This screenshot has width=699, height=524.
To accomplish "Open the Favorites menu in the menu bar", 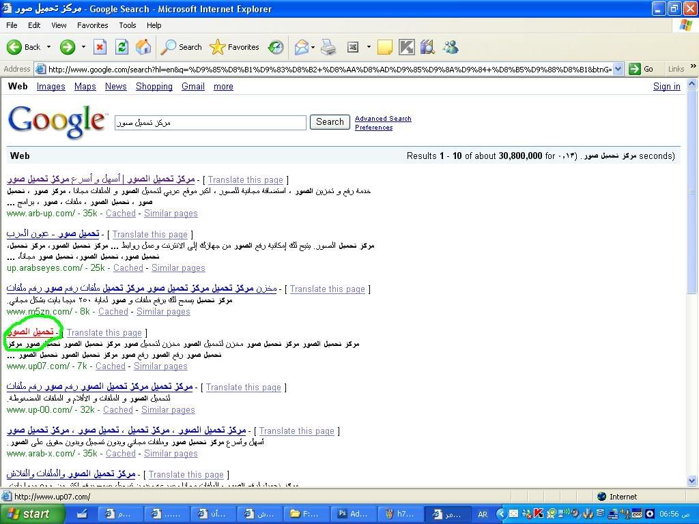I will click(92, 25).
